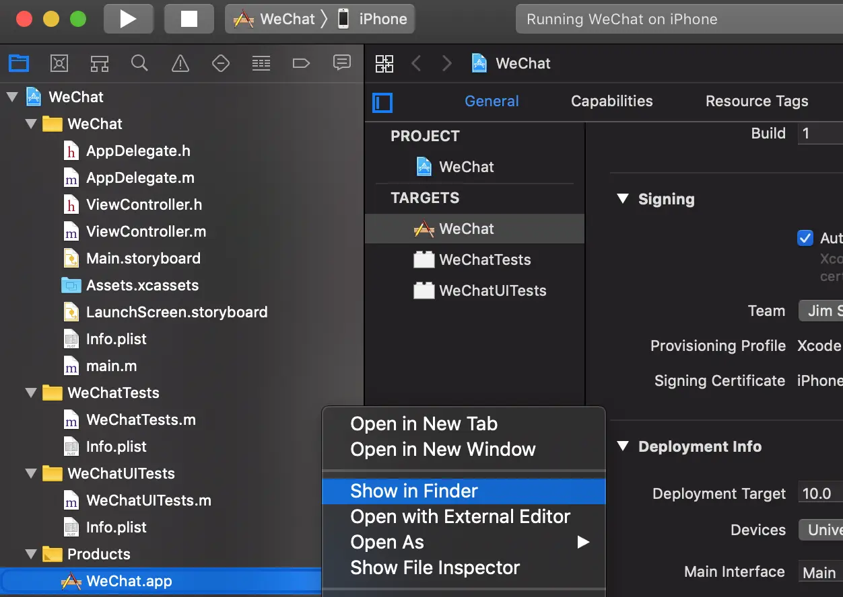
Task: Open the Deployment Target combo box
Action: (x=821, y=493)
